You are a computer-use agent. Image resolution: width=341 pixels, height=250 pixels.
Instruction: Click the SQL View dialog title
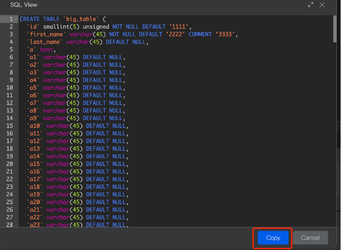coord(24,5)
